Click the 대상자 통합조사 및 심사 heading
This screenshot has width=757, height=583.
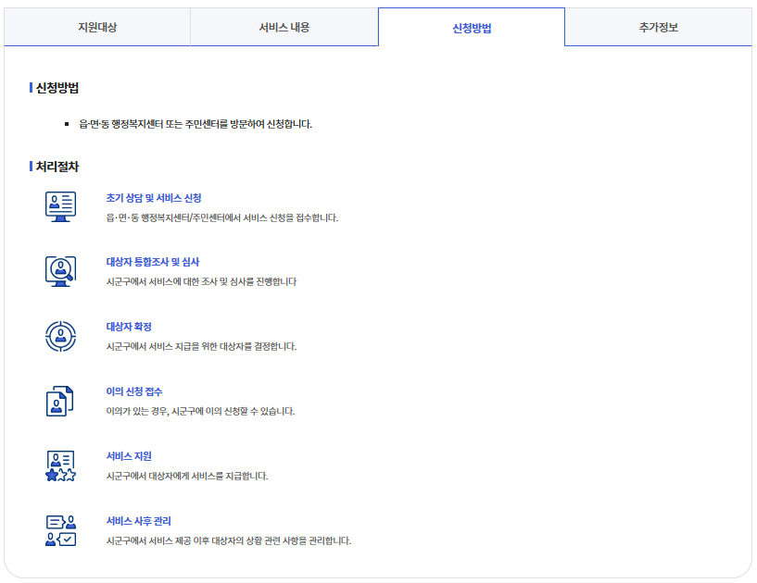tap(153, 262)
